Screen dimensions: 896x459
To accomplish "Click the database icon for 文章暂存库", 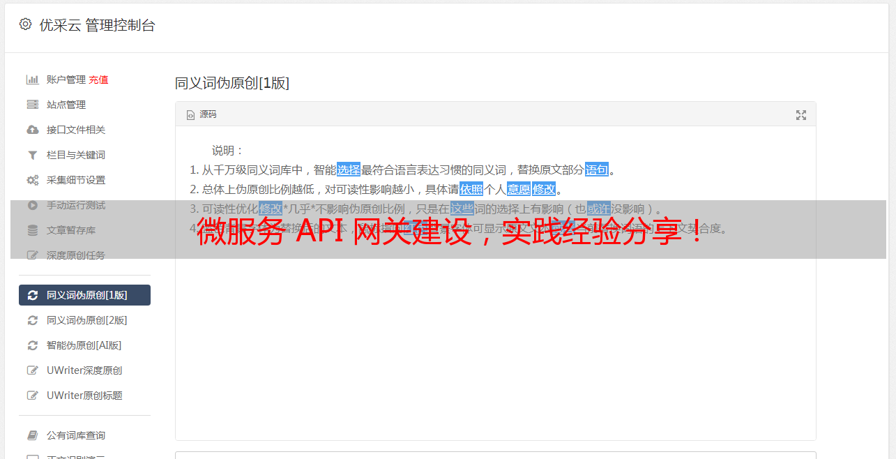I will (x=32, y=230).
